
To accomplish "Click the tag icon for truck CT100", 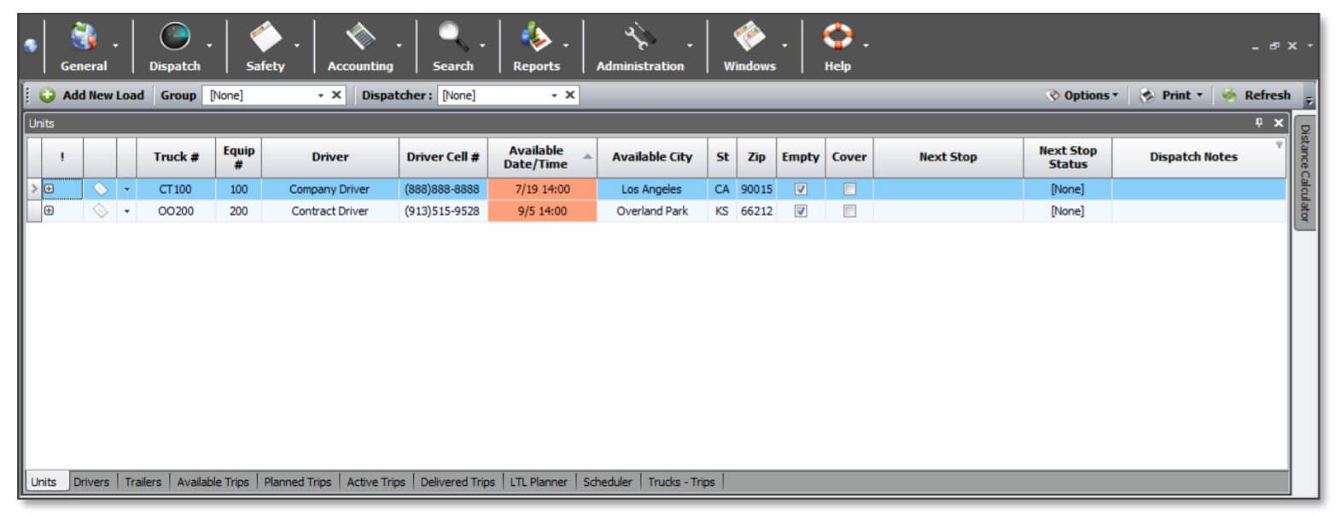I will (100, 189).
